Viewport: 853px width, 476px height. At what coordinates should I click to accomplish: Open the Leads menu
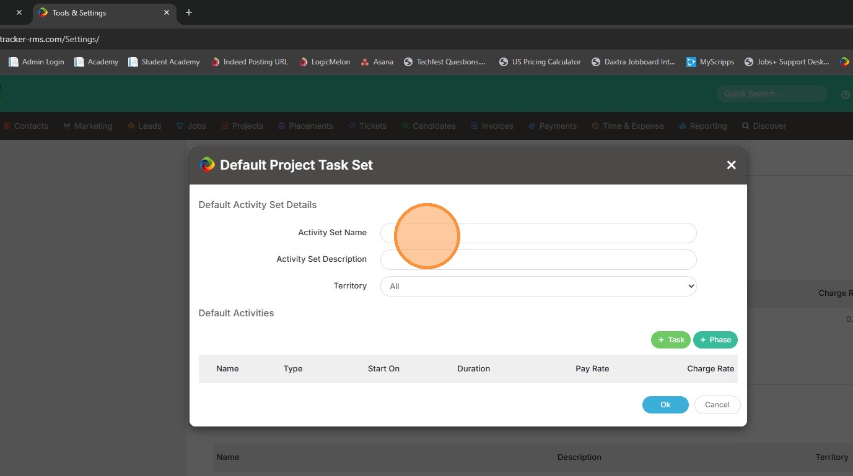pos(144,126)
